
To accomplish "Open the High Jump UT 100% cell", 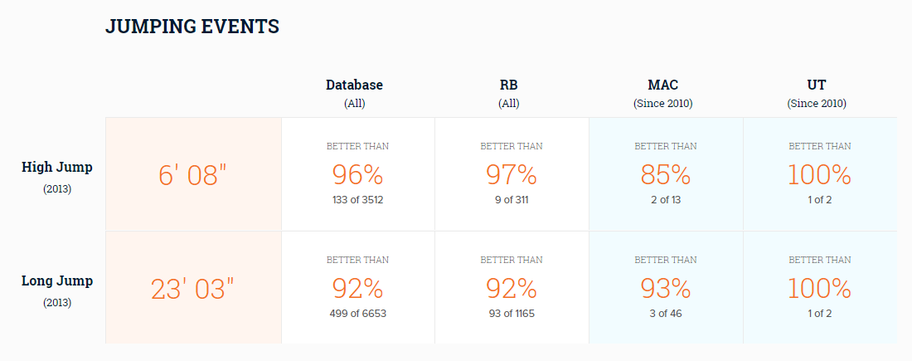I will point(820,174).
